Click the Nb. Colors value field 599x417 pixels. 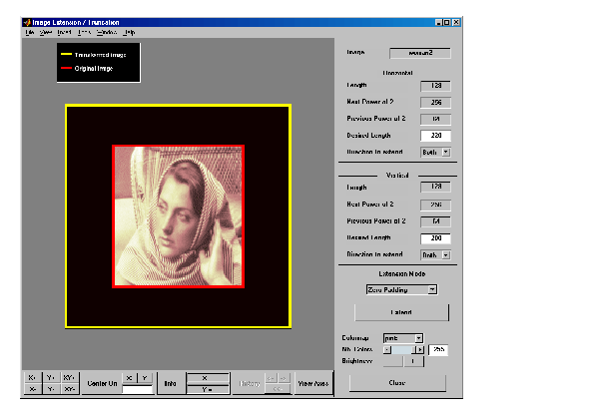[438, 350]
